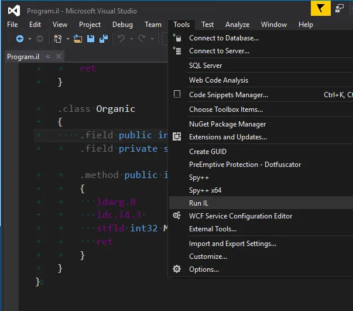Open the feedback icon in title bar

point(340,9)
